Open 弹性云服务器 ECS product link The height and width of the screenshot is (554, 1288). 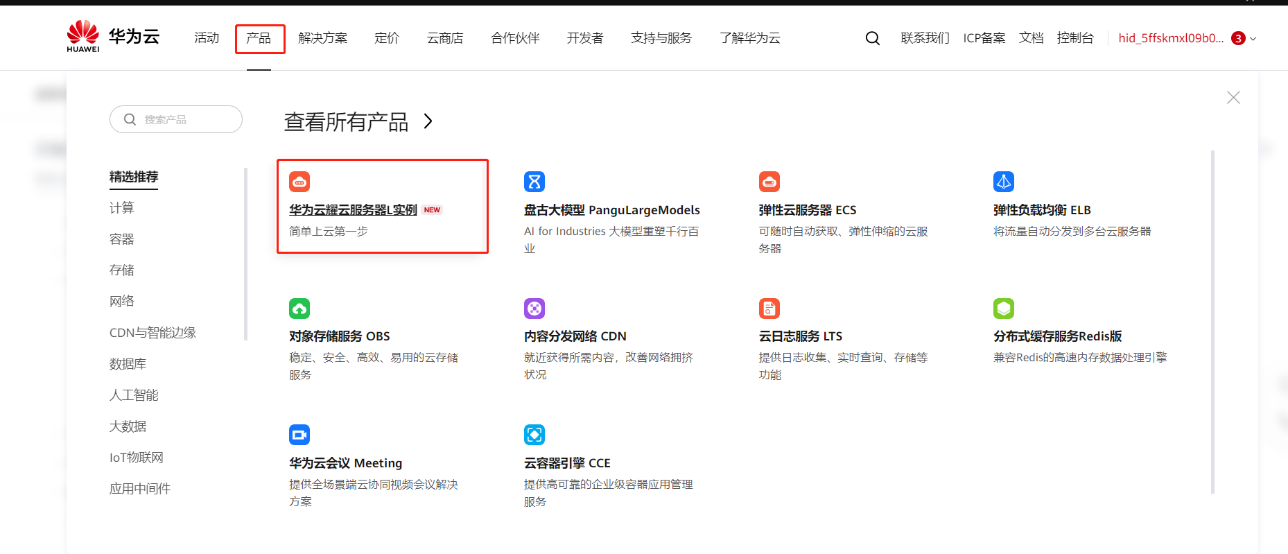(x=808, y=210)
